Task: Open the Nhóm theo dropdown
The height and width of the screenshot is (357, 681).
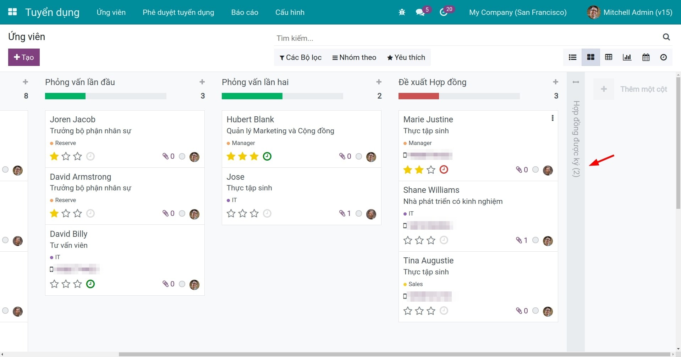Action: point(354,57)
